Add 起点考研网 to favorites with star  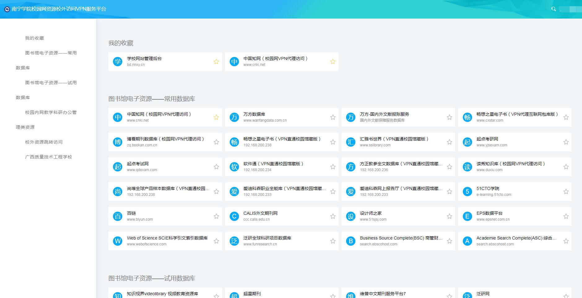tap(566, 142)
